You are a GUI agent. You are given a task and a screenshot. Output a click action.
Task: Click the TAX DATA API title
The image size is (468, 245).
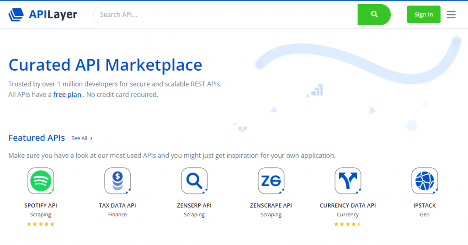pos(117,205)
